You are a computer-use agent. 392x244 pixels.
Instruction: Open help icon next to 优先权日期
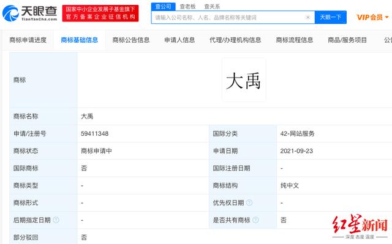[249, 203]
